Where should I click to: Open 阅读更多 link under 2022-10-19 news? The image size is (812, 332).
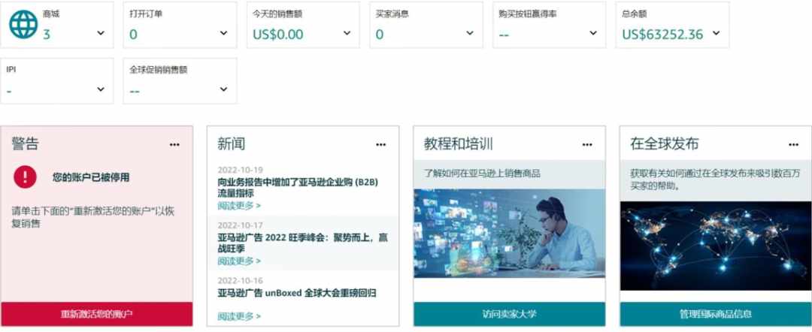(x=239, y=206)
